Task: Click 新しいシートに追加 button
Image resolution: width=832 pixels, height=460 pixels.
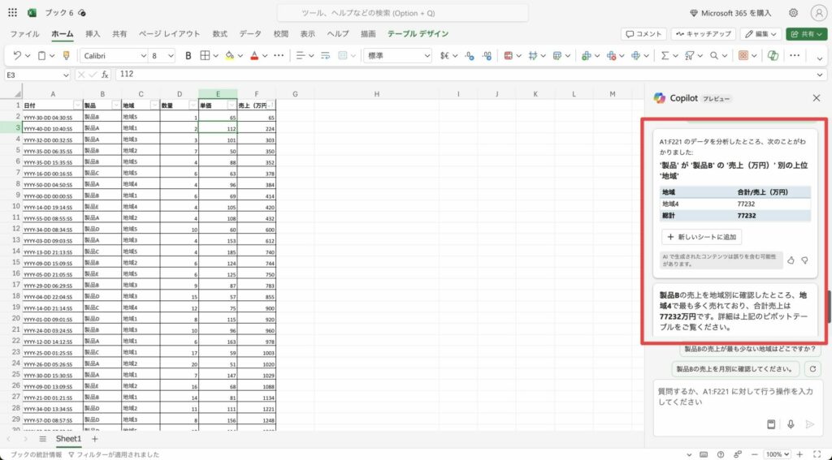Action: click(702, 237)
